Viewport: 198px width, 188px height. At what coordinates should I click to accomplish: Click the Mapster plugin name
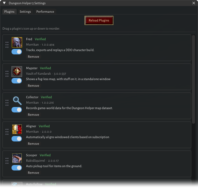click(x=32, y=68)
